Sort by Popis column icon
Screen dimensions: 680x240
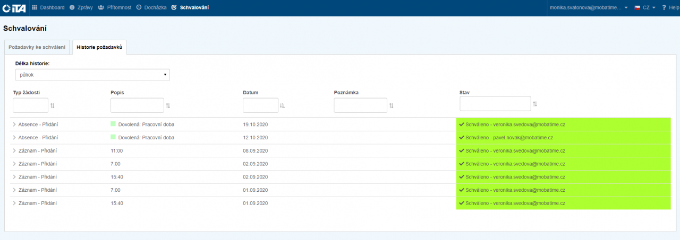point(168,106)
